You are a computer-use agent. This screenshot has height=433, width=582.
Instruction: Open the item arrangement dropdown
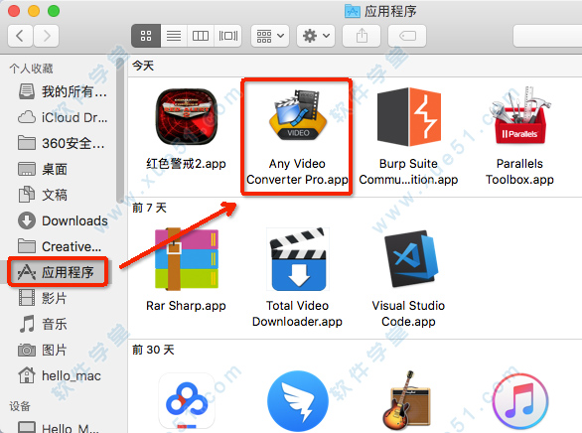coord(270,36)
